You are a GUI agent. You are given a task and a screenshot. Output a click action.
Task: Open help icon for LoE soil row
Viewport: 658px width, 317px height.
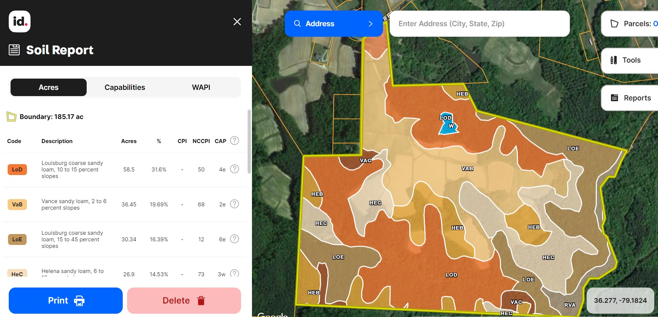tap(235, 239)
